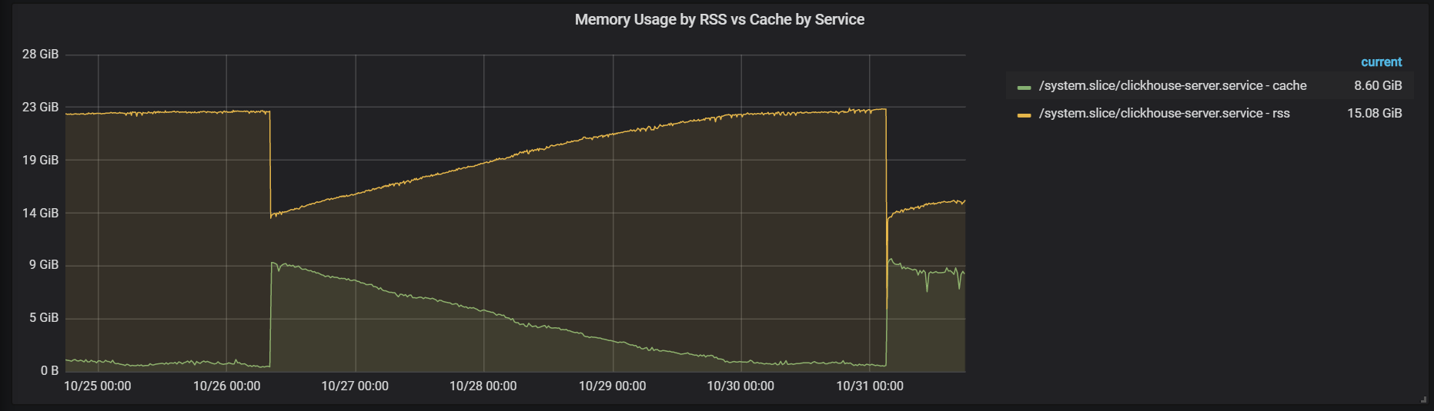The width and height of the screenshot is (1434, 411).
Task: Click the 14 GiB y-axis label
Action: point(40,213)
